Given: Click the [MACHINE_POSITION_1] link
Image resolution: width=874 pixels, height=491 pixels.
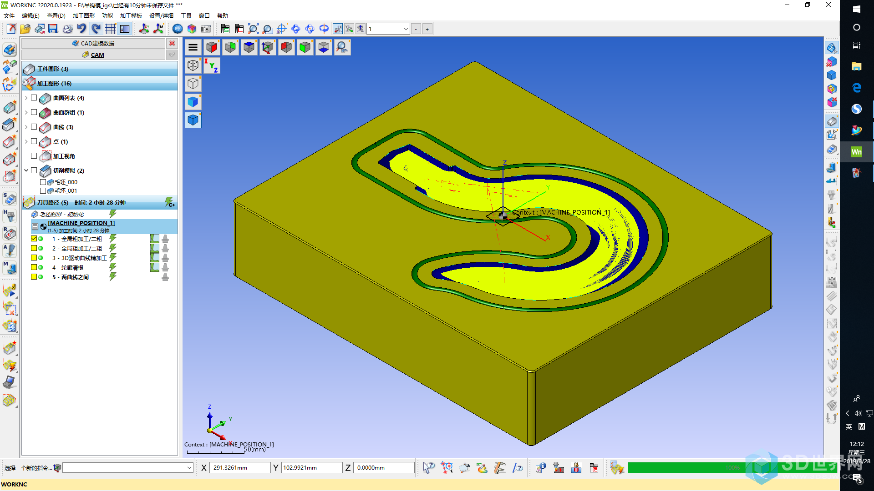Looking at the screenshot, I should (81, 223).
